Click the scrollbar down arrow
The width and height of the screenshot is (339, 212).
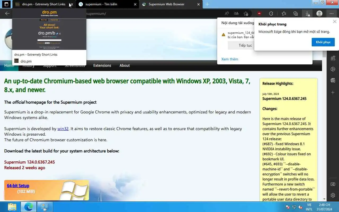pos(324,199)
